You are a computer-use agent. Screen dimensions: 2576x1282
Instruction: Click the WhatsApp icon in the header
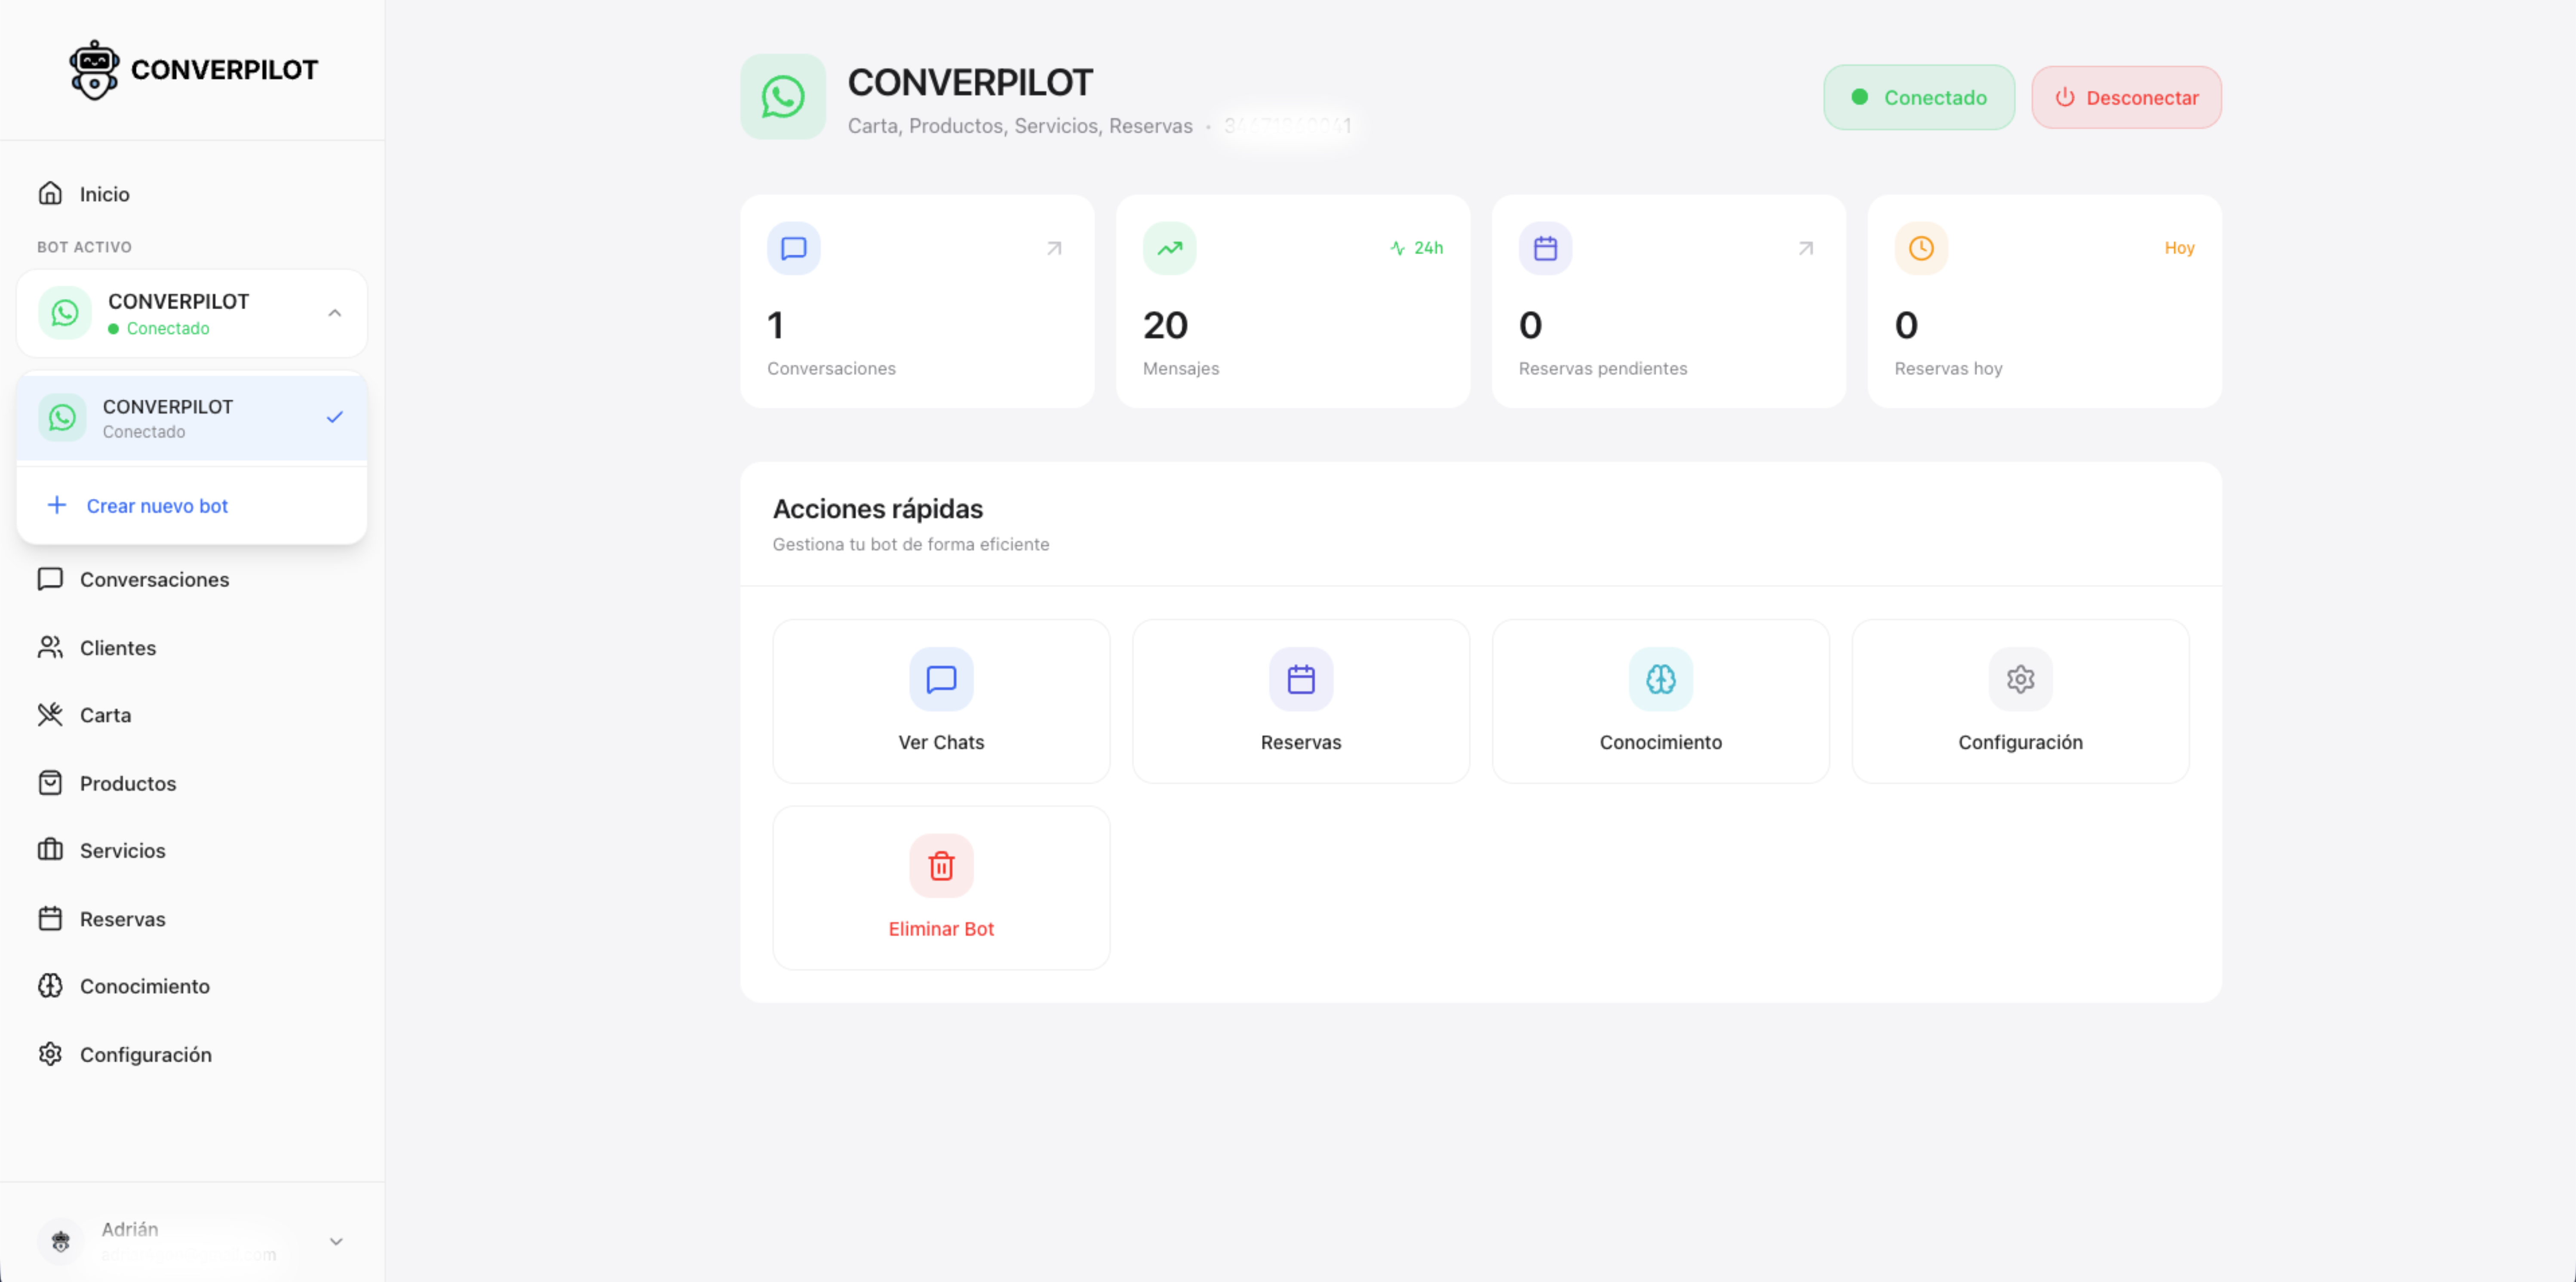(783, 96)
